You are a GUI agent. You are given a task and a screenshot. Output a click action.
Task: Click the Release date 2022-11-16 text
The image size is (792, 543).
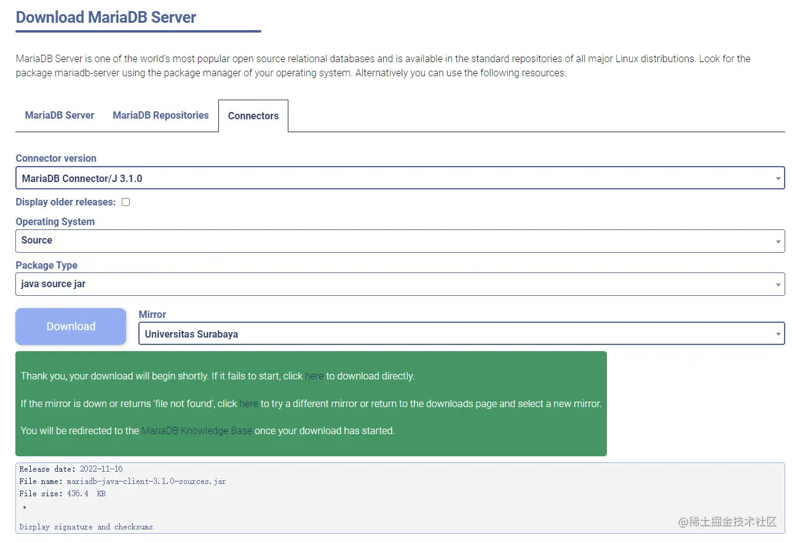71,469
